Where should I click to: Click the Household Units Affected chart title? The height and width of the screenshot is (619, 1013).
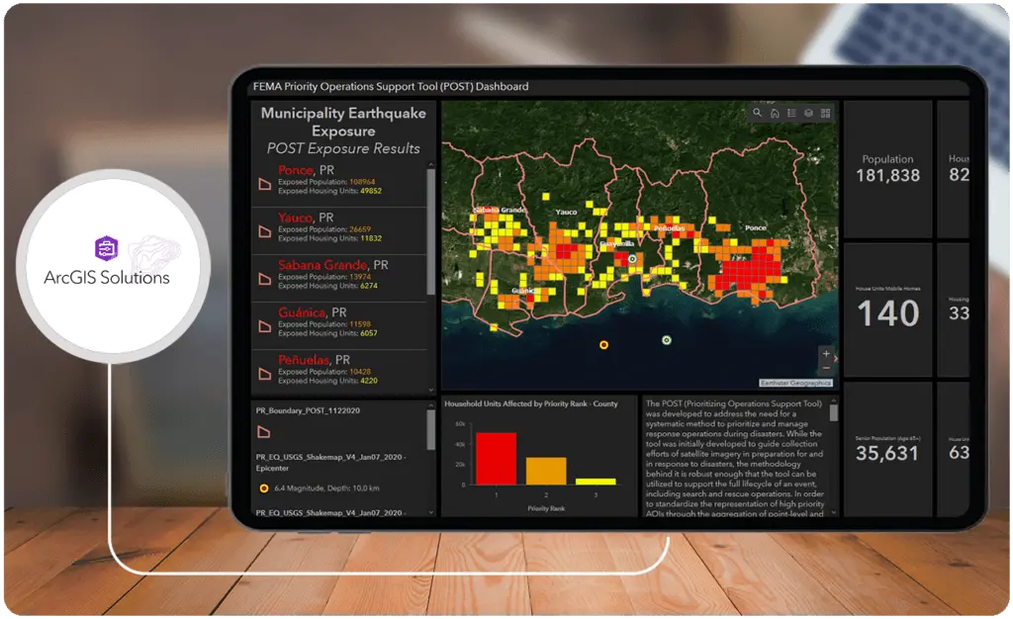click(x=531, y=404)
